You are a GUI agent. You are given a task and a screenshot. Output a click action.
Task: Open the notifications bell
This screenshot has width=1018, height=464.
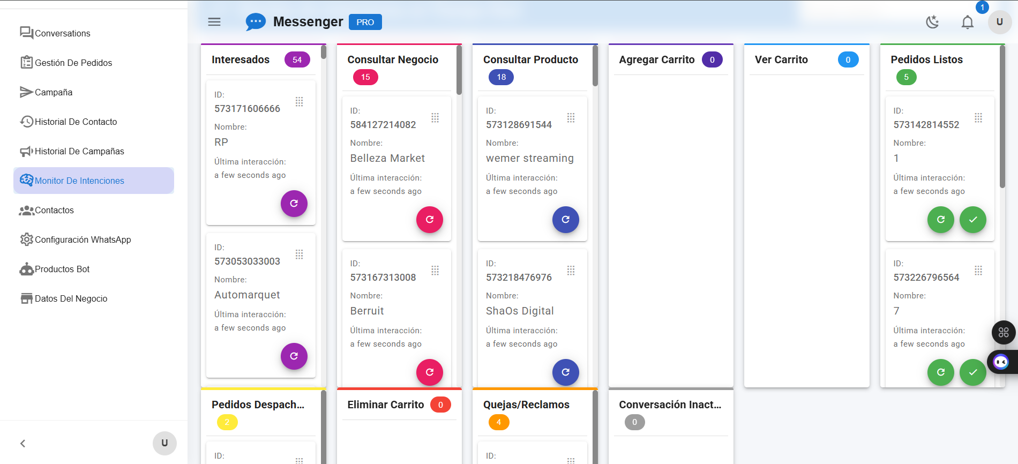(967, 22)
